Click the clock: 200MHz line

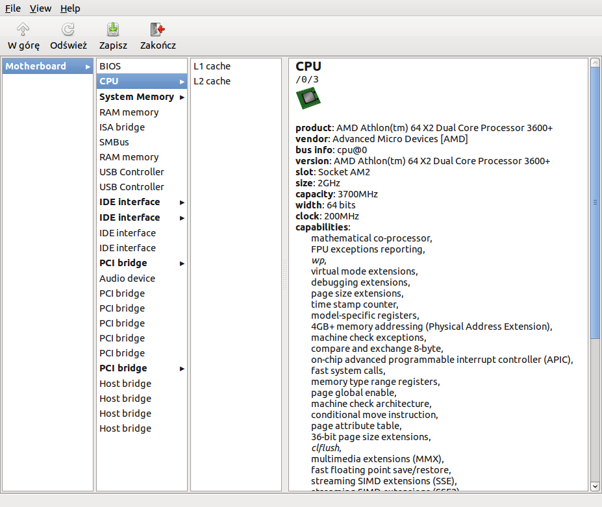[x=327, y=216]
